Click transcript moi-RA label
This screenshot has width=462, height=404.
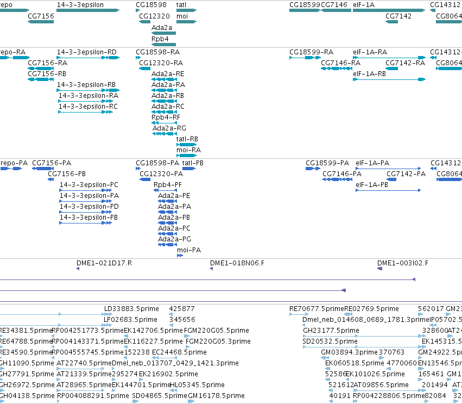(x=188, y=150)
